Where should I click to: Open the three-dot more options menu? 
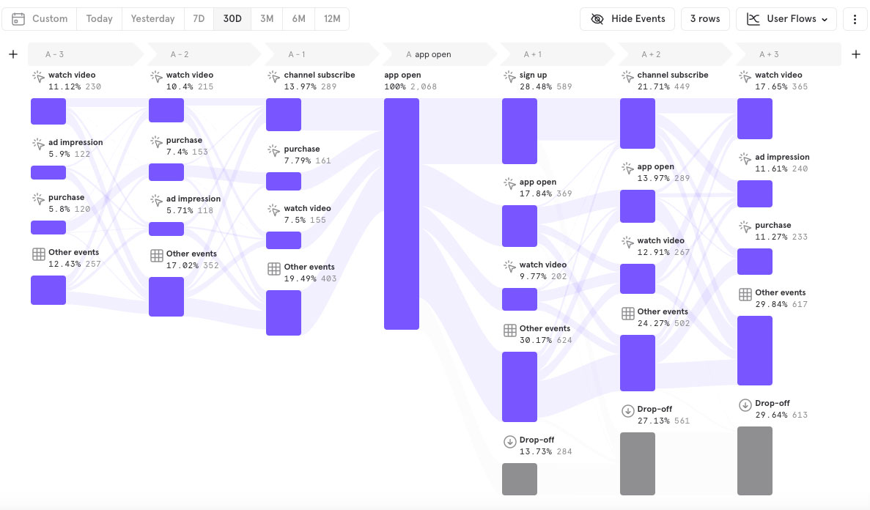click(855, 19)
